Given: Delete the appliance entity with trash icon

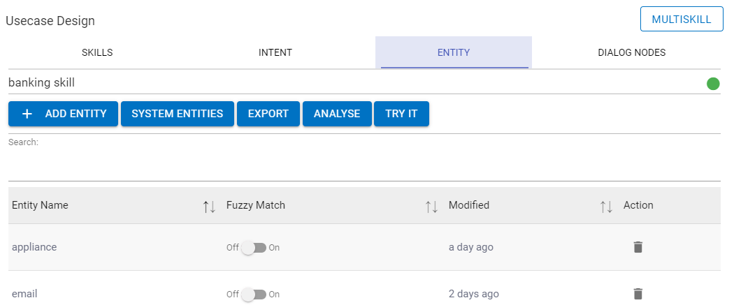Looking at the screenshot, I should tap(638, 247).
